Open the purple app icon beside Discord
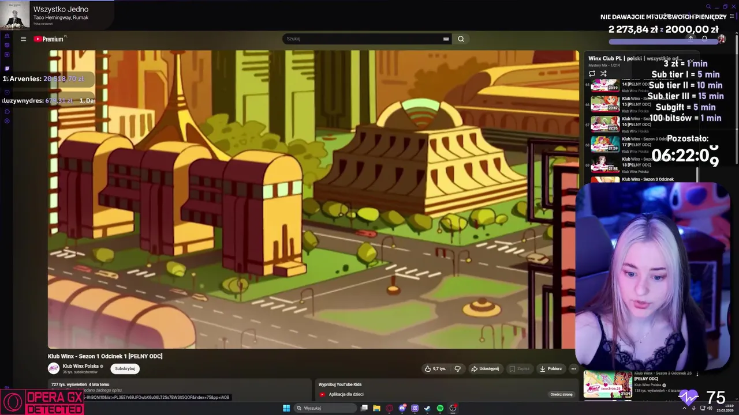Screen dimensions: 739x415 (415, 408)
